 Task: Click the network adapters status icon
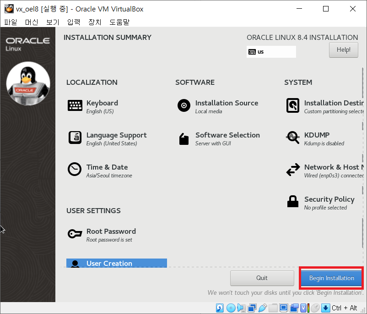[x=252, y=308]
